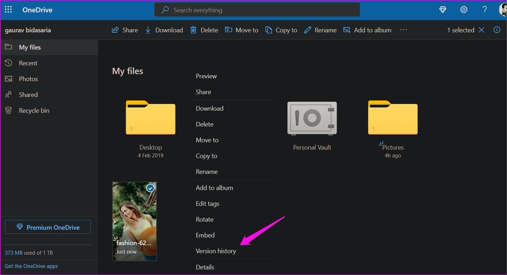This screenshot has width=507, height=275.
Task: Open the Desktop folder icon
Action: pos(150,117)
